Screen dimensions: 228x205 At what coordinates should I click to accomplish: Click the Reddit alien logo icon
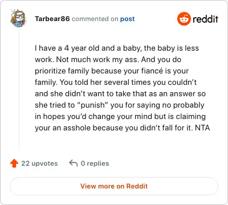pyautogui.click(x=184, y=19)
